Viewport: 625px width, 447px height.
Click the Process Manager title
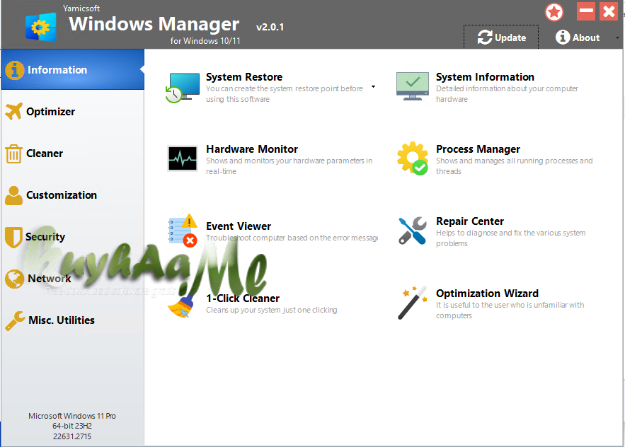(478, 149)
